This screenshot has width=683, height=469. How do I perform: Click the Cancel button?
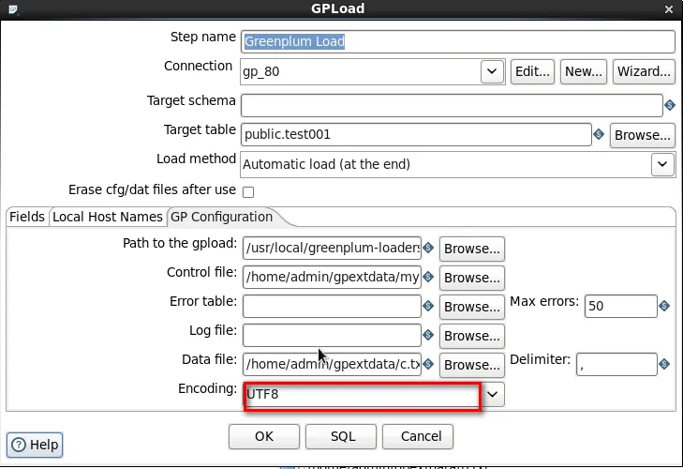(418, 436)
